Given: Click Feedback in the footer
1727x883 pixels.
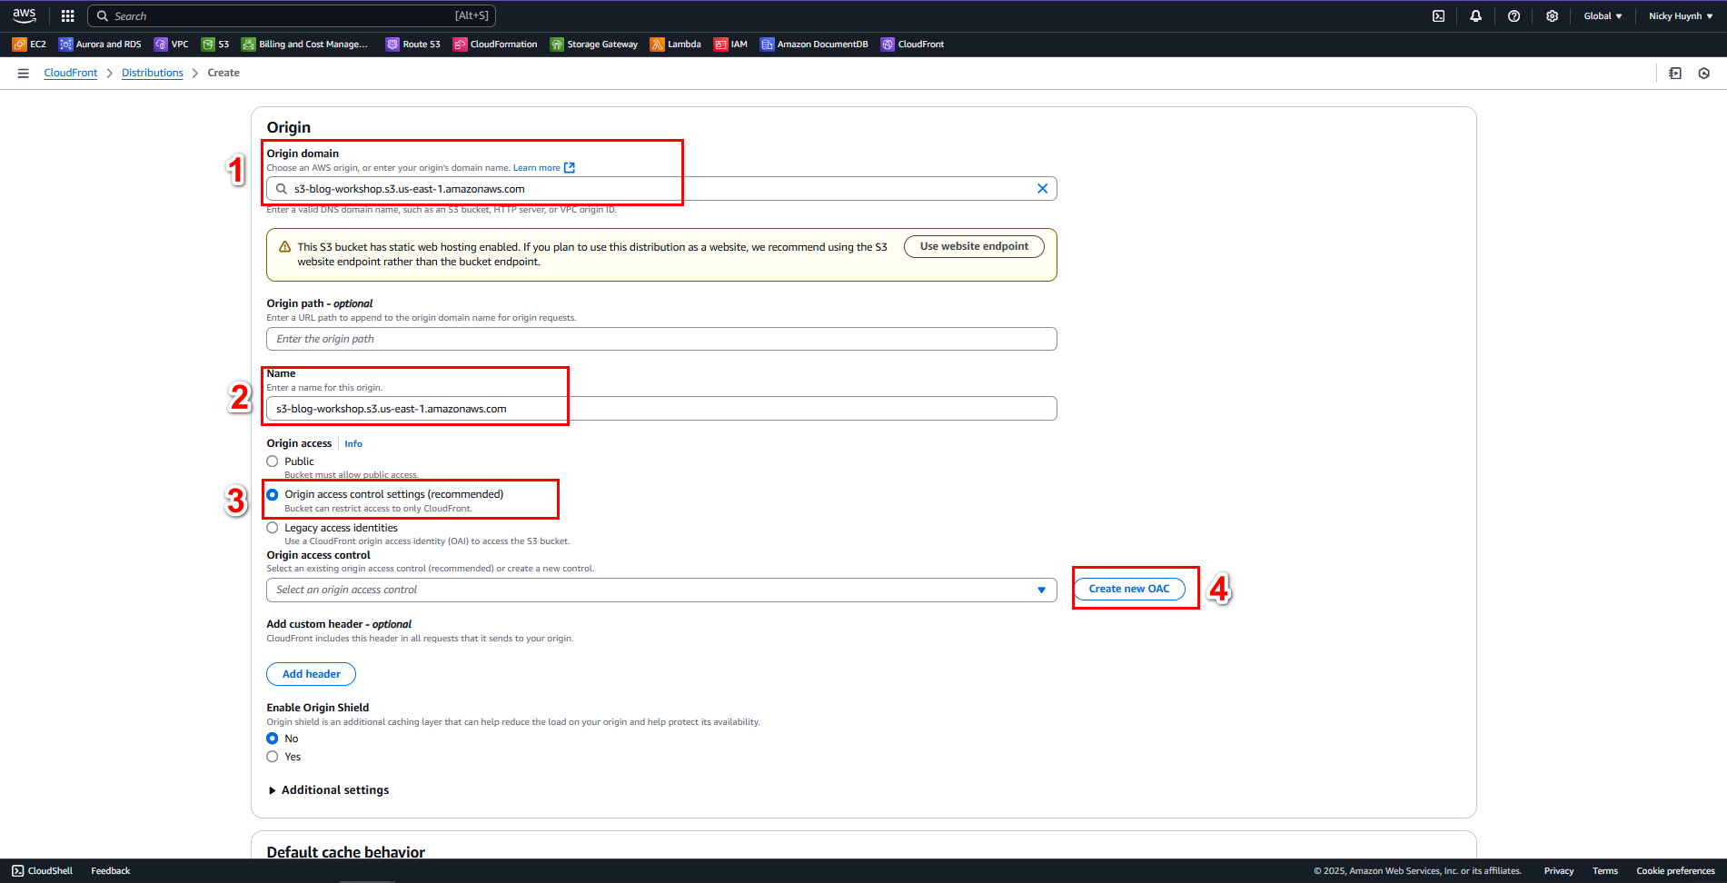Looking at the screenshot, I should [111, 870].
